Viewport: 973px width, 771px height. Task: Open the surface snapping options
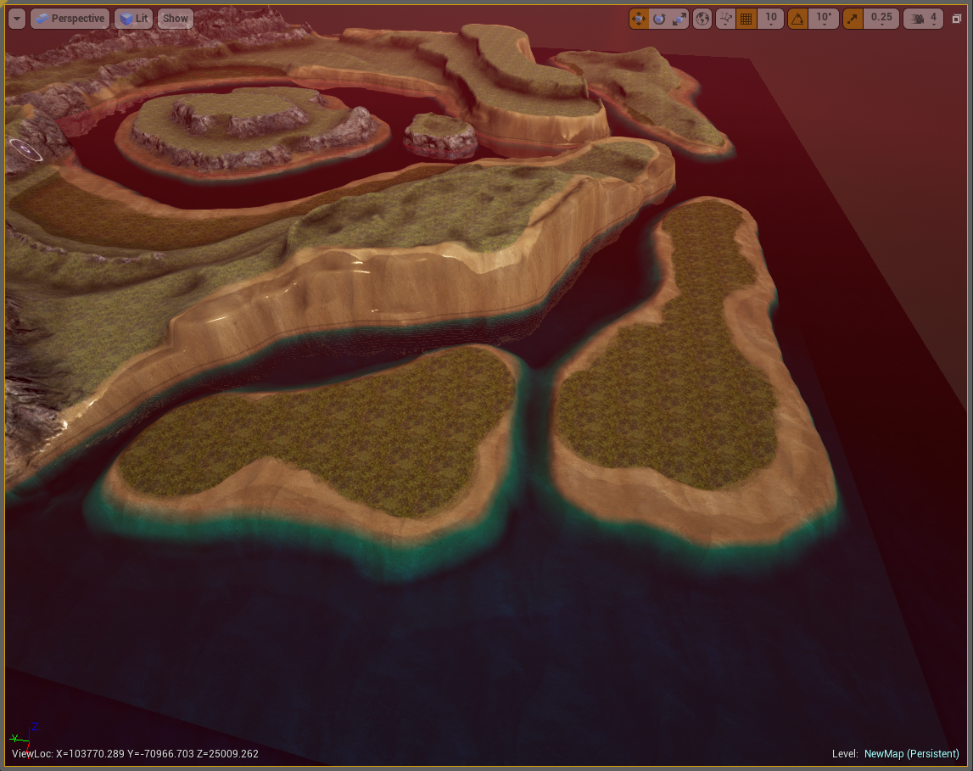pyautogui.click(x=724, y=19)
